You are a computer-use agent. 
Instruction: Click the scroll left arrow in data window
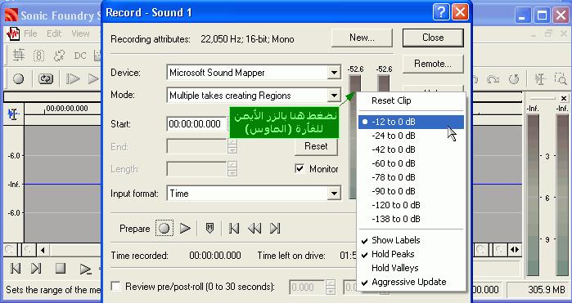pos(43,250)
